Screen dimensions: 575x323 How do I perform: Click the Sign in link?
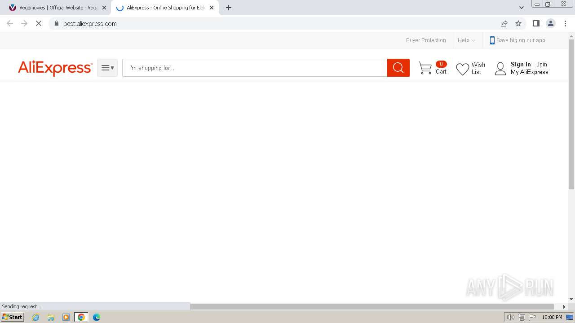[x=521, y=64]
